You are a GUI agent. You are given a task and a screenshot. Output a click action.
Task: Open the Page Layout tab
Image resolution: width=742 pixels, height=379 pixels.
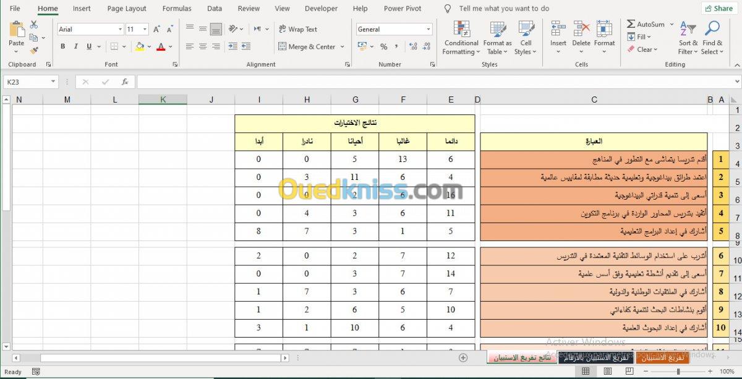[127, 9]
